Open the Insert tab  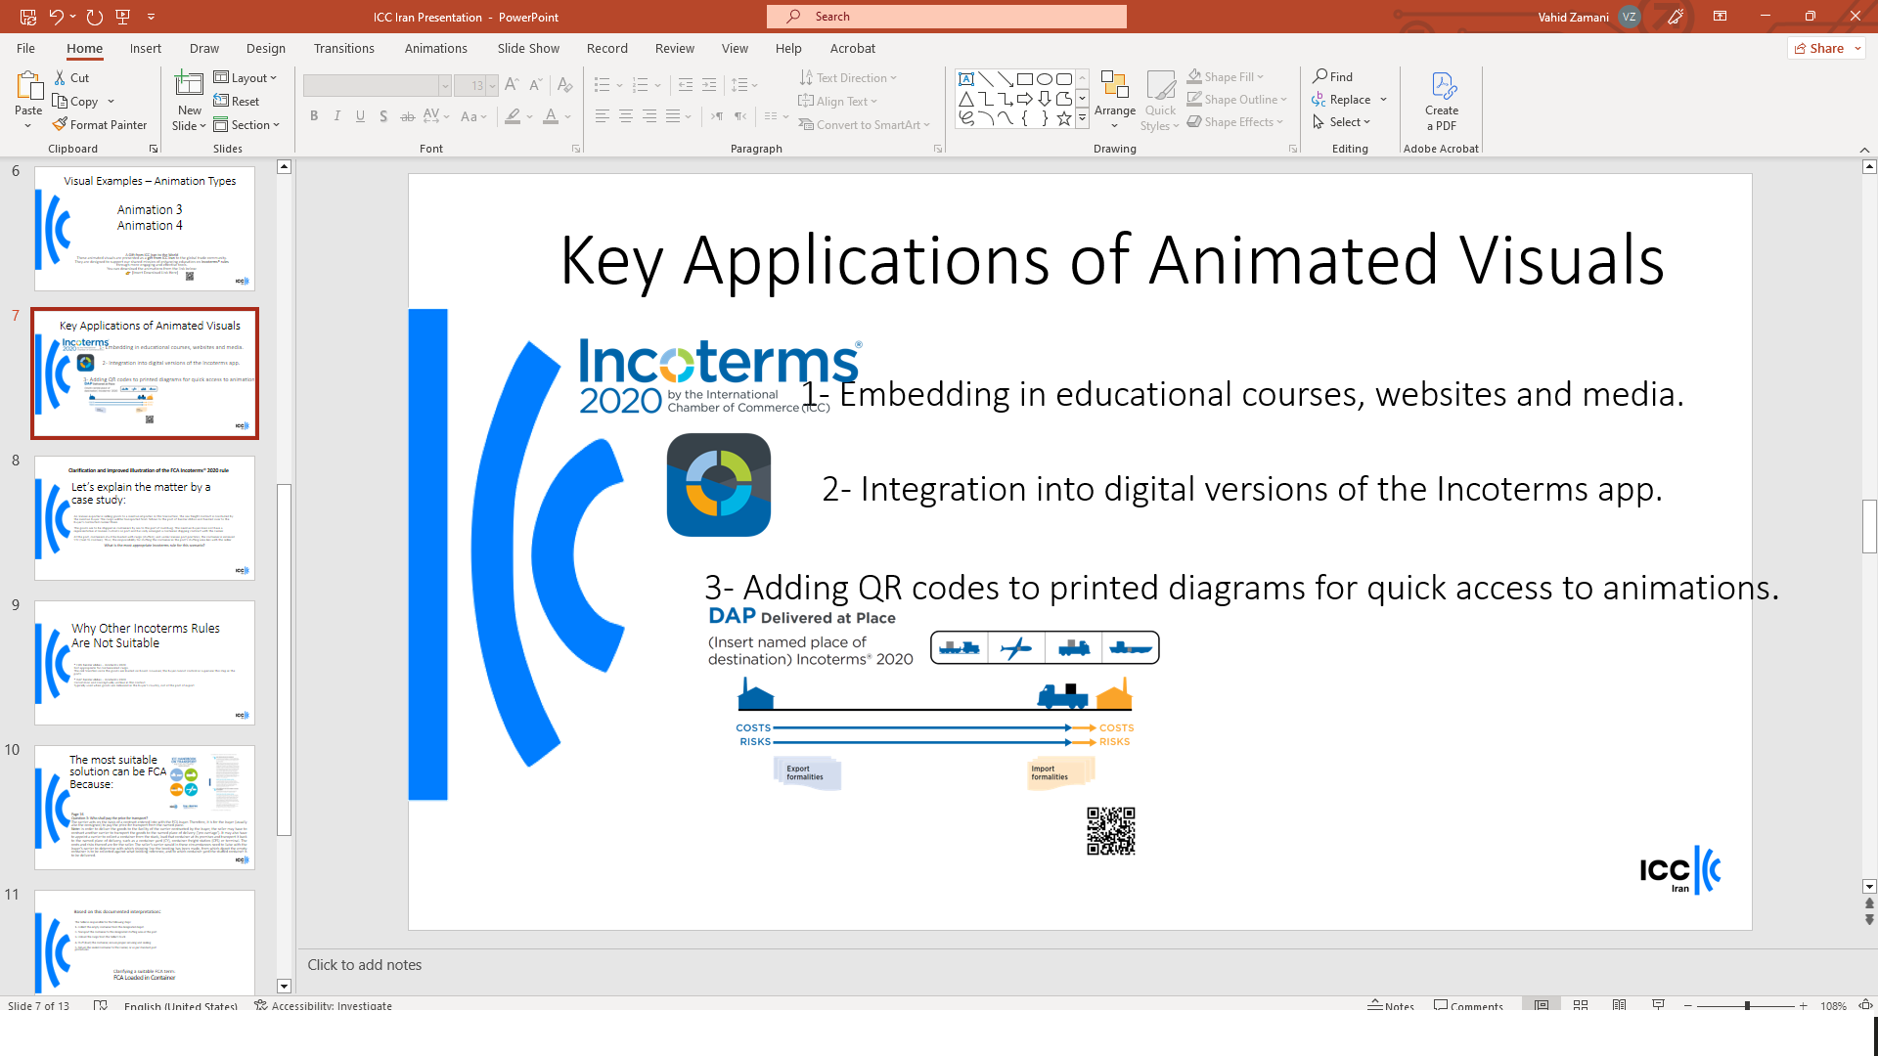(146, 48)
